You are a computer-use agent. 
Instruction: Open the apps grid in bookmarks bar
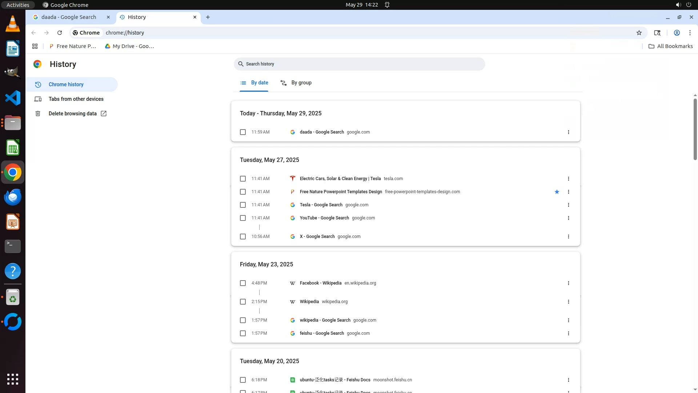35,46
